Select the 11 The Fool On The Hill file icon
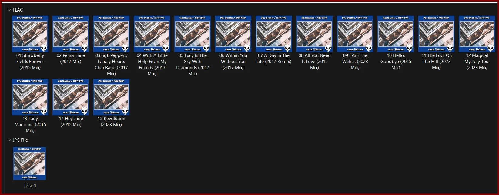This screenshot has height=195, width=499. [x=436, y=34]
